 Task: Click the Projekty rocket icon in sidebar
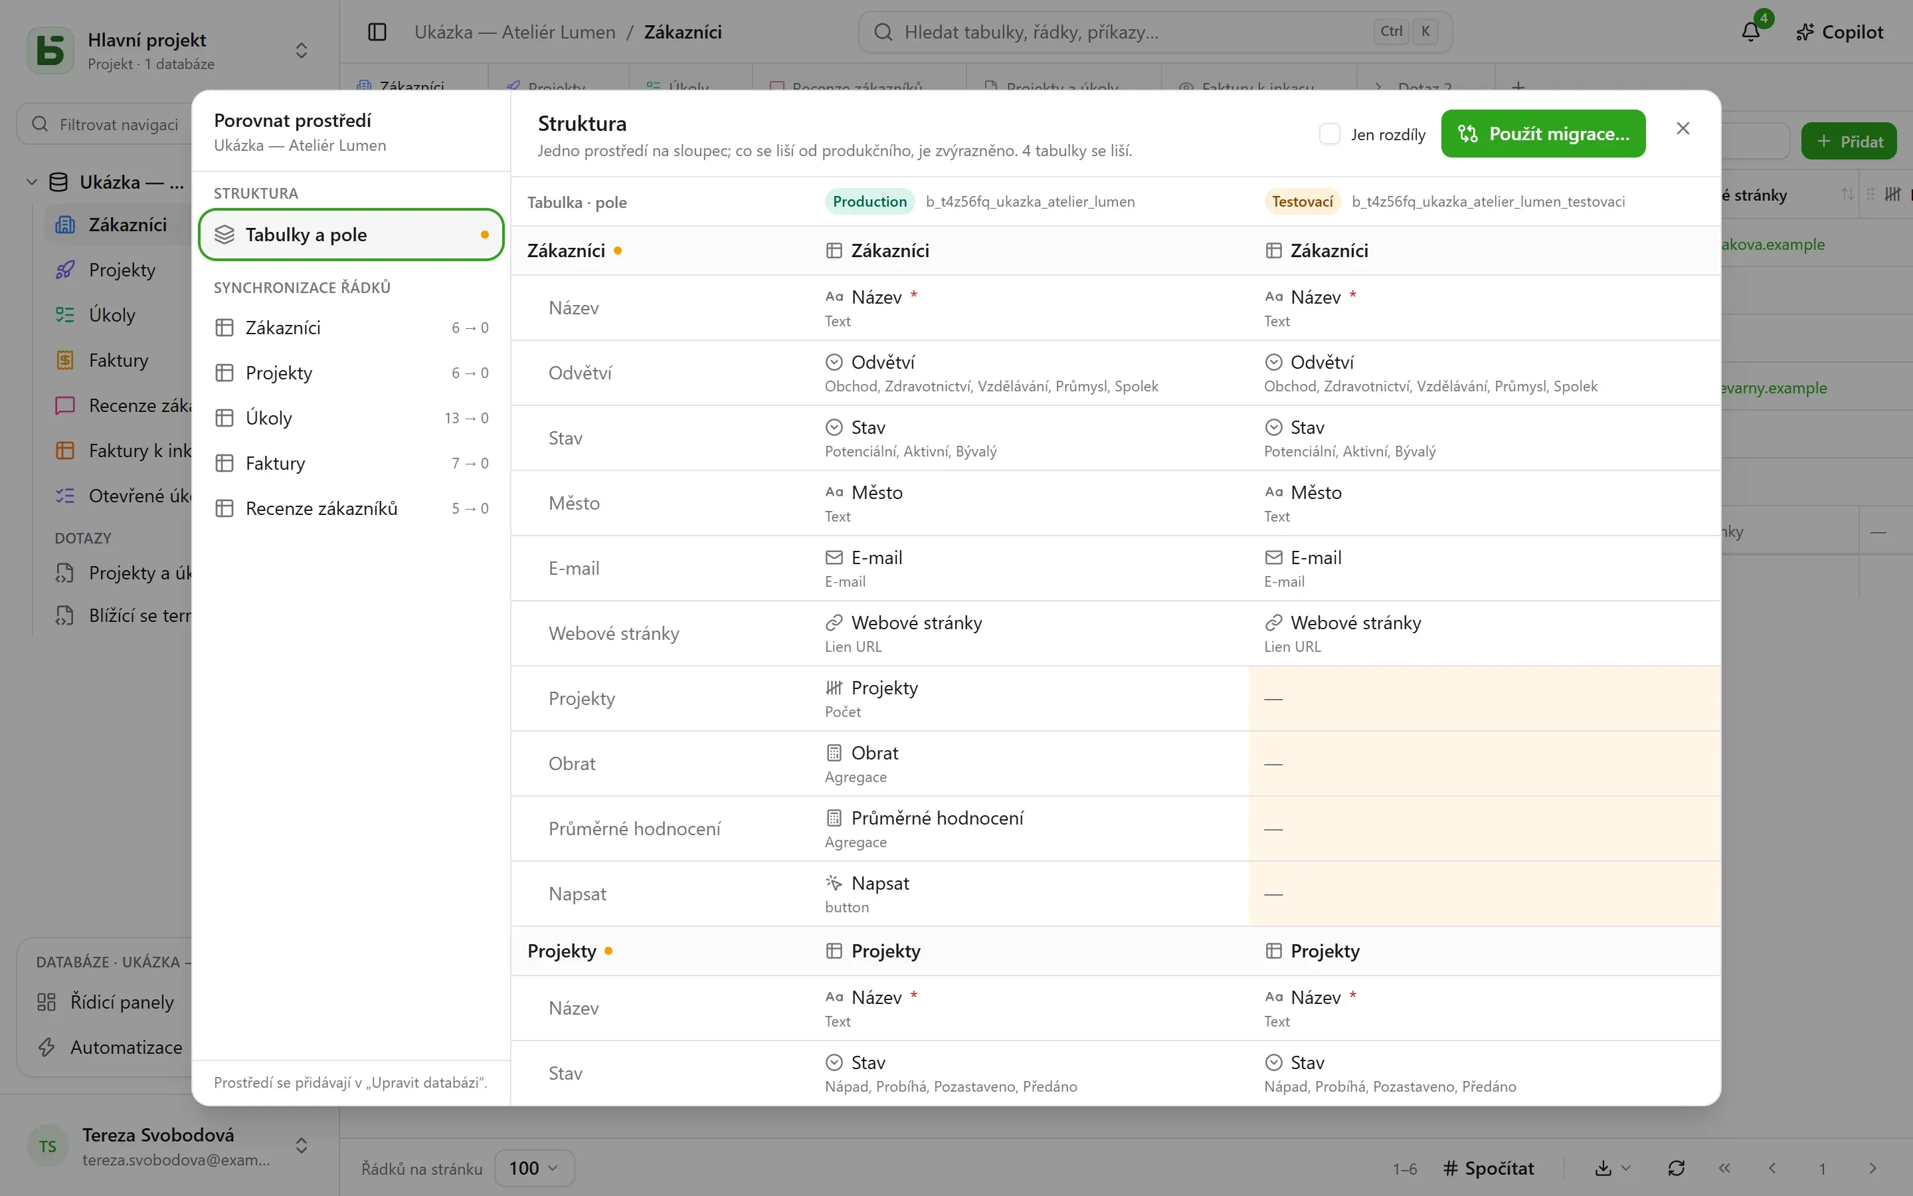(65, 270)
